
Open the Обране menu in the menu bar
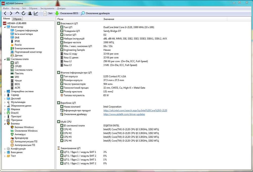[x=33, y=8]
